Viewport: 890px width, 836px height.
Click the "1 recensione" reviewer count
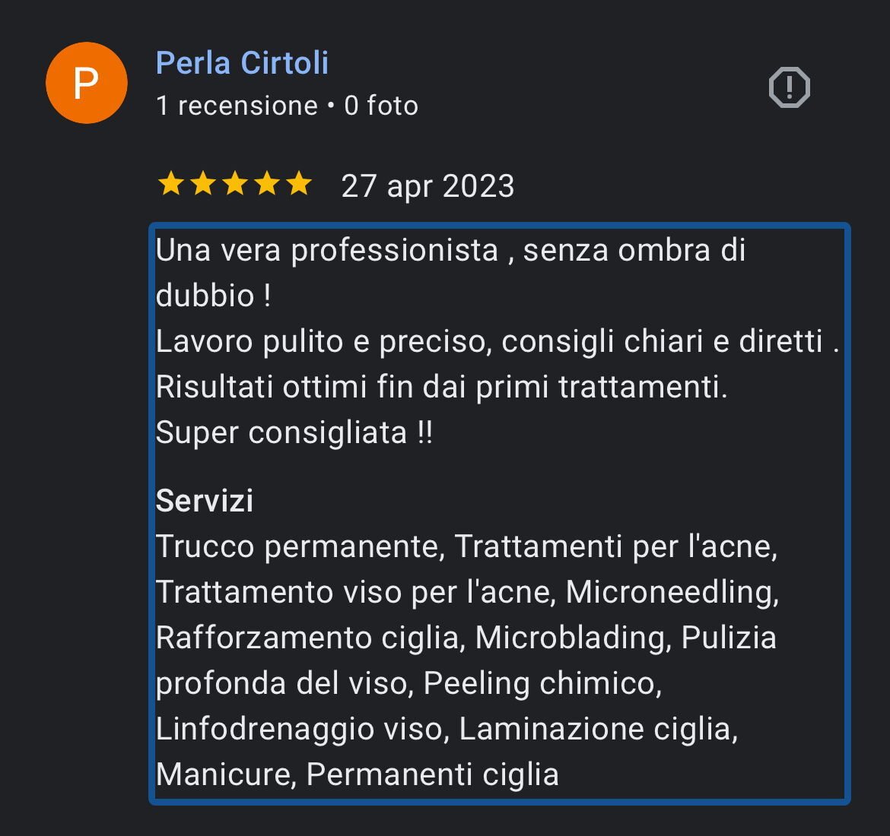point(237,106)
